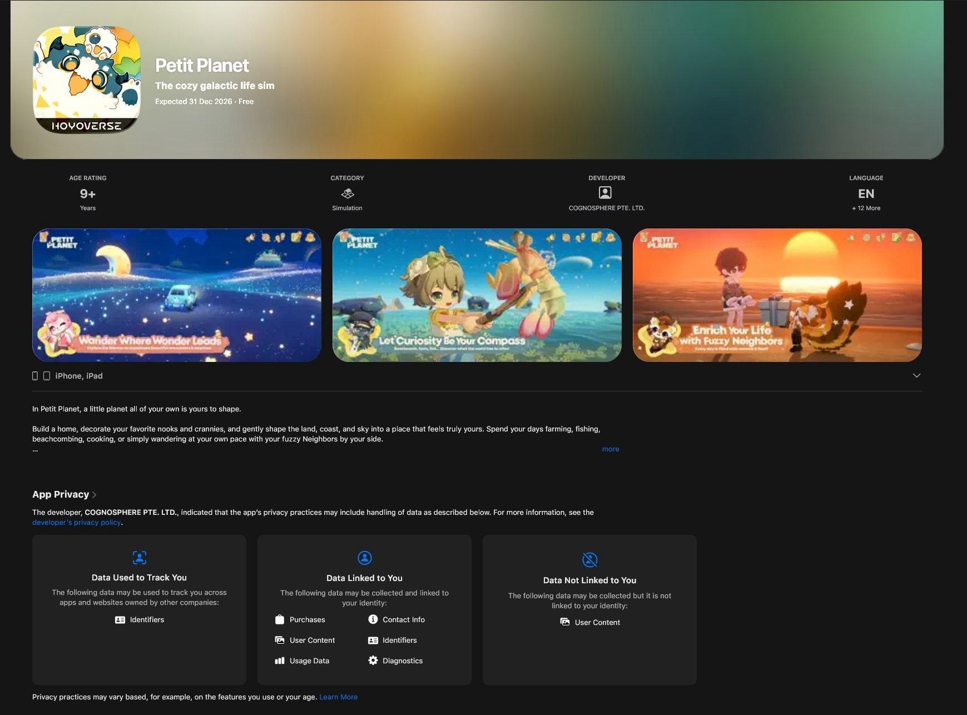Viewport: 967px width, 715px height.
Task: Click the Diagnostics gear icon
Action: (373, 661)
